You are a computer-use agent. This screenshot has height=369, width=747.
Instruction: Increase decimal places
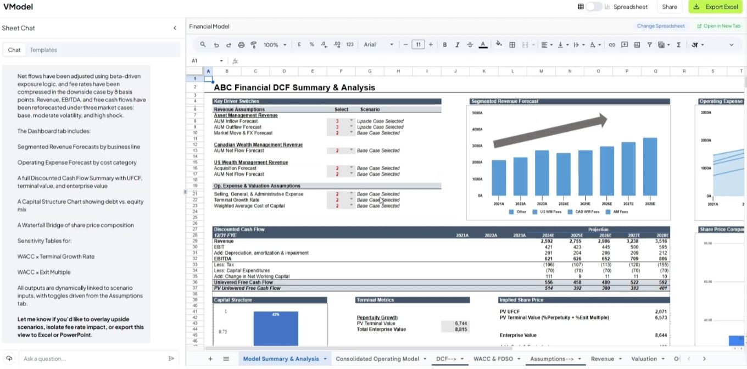[337, 45]
